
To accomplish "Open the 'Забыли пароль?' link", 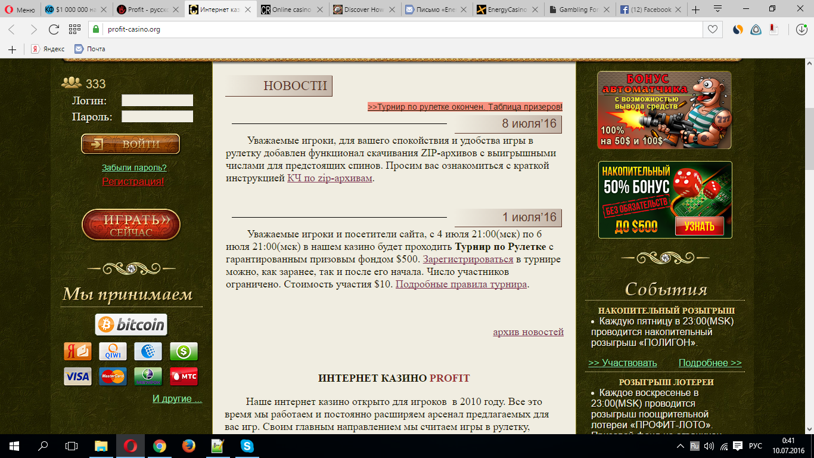I will point(134,168).
